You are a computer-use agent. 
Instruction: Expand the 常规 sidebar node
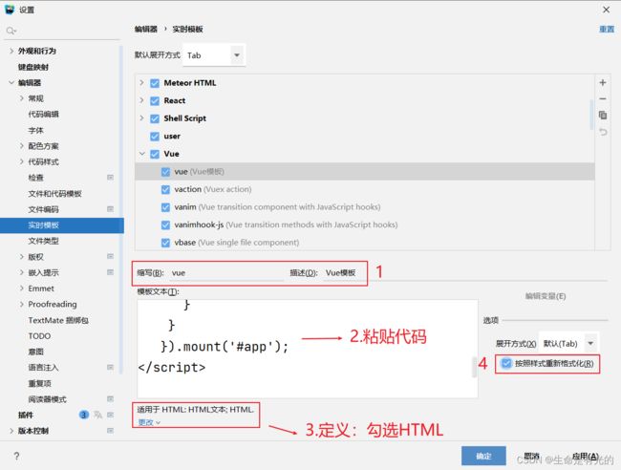[x=22, y=98]
